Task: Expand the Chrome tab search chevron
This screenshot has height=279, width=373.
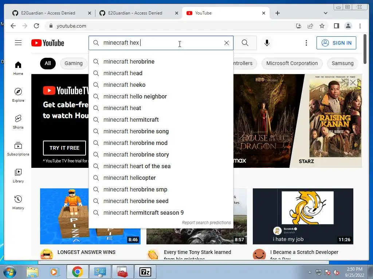Action: tap(325, 13)
